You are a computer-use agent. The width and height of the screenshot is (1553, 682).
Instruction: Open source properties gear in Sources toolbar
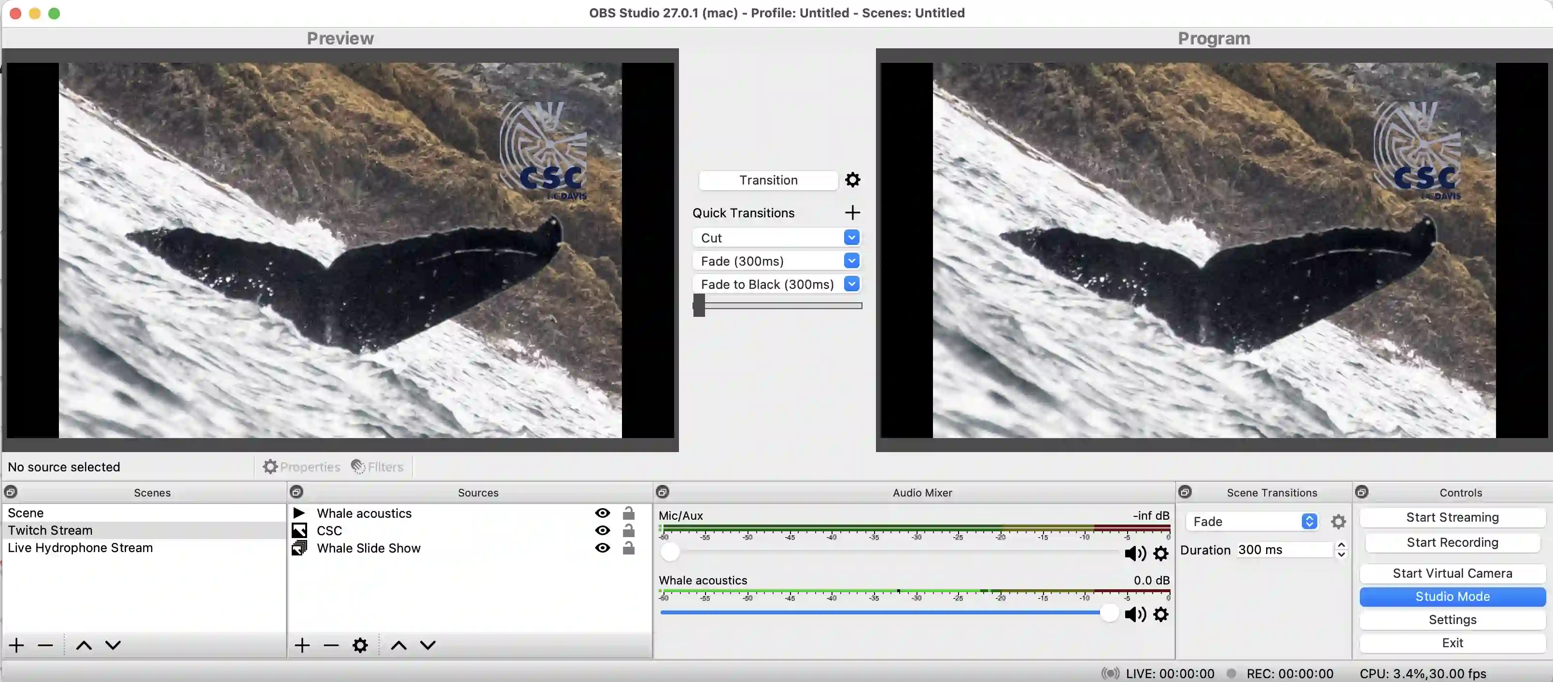pyautogui.click(x=360, y=645)
